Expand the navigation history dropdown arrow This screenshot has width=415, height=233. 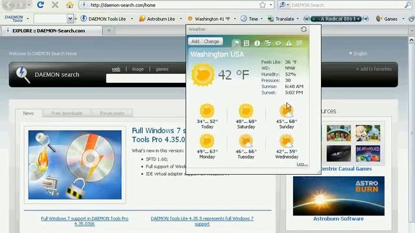point(29,5)
